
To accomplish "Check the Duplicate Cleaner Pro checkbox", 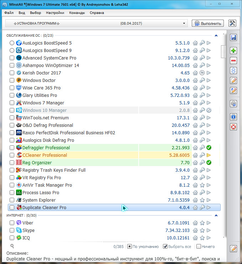I will (12, 207).
